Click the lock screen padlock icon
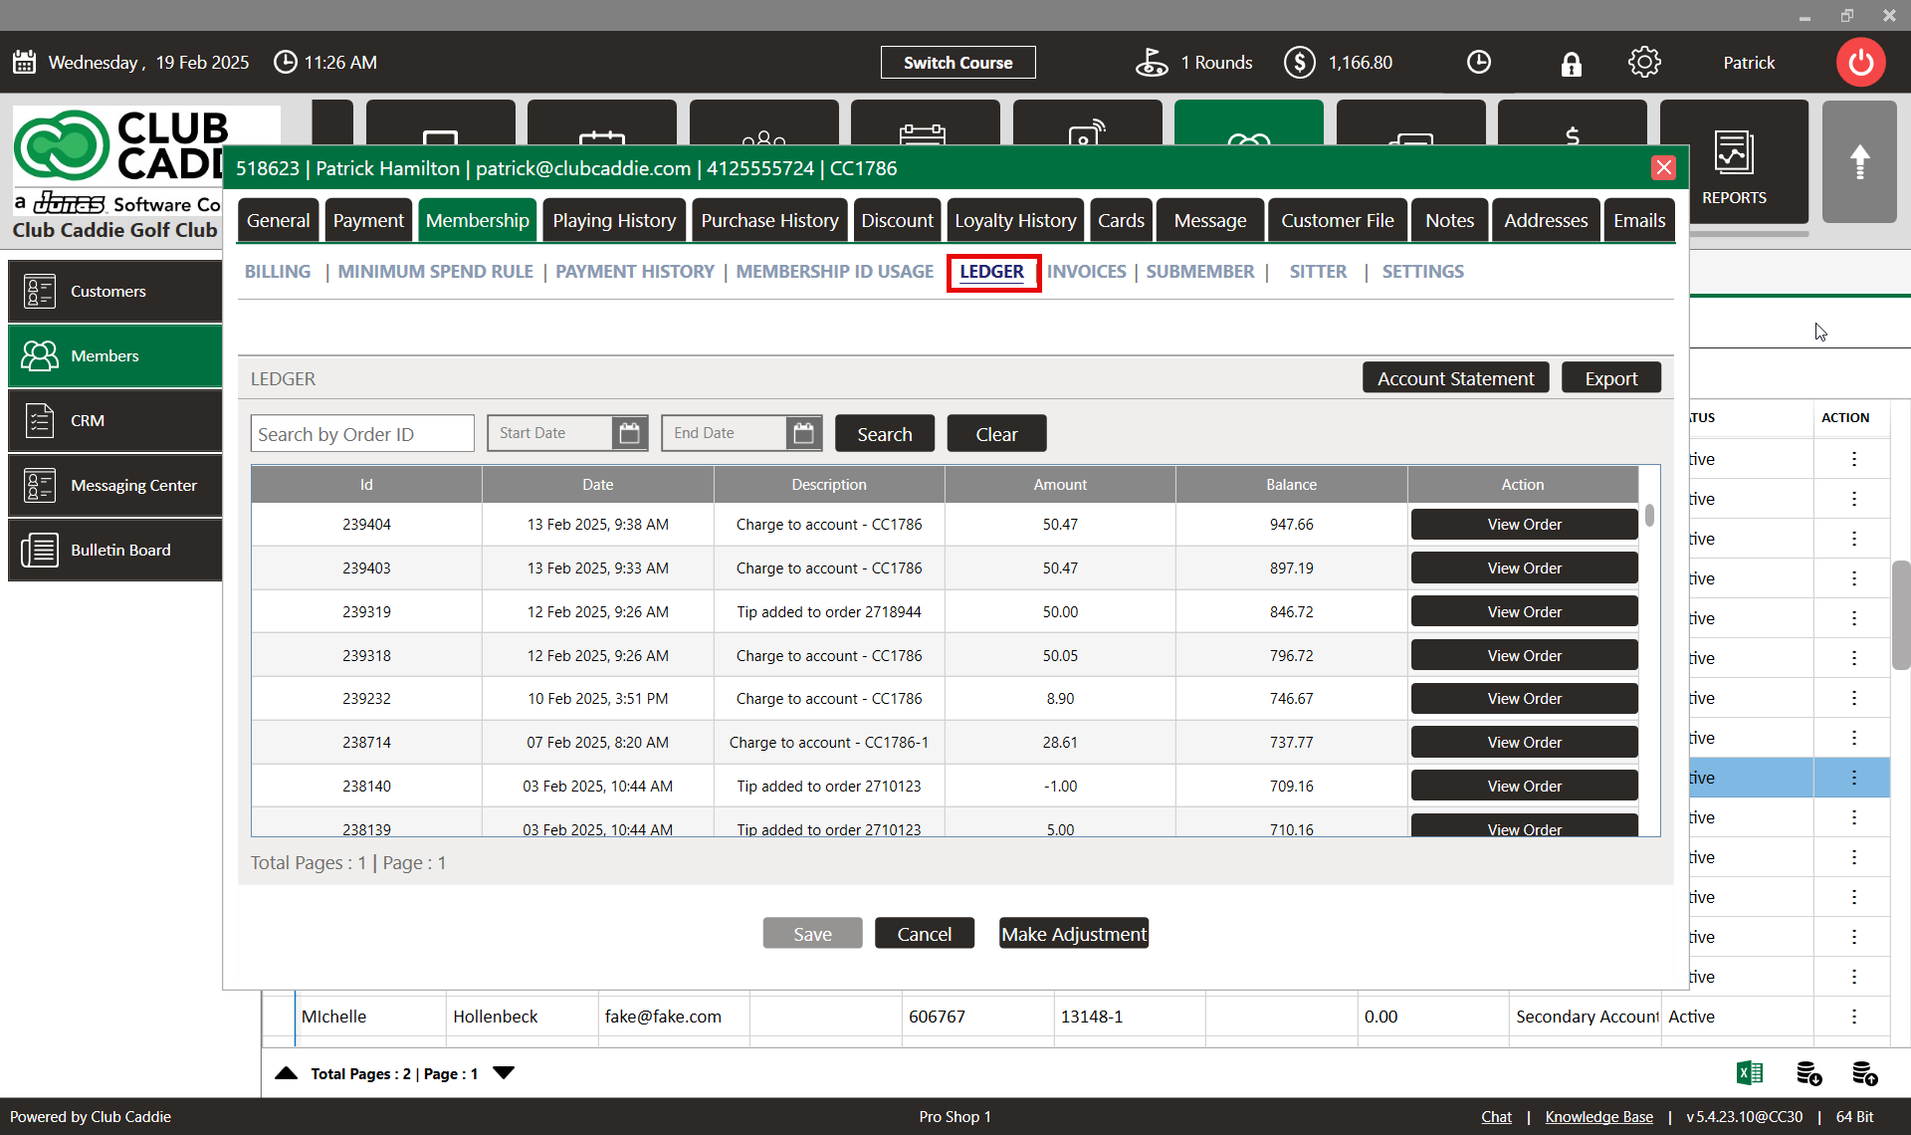This screenshot has width=1911, height=1135. [x=1571, y=64]
